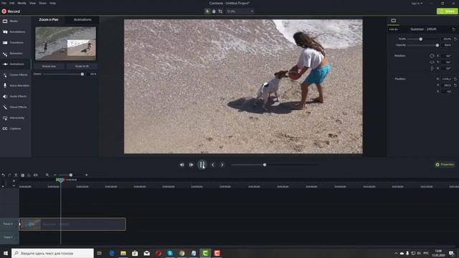Open the Modify menu
This screenshot has height=258, width=459.
(22, 3)
